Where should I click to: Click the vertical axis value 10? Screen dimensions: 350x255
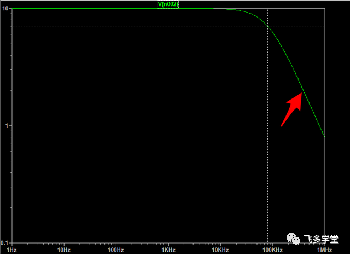pyautogui.click(x=5, y=9)
